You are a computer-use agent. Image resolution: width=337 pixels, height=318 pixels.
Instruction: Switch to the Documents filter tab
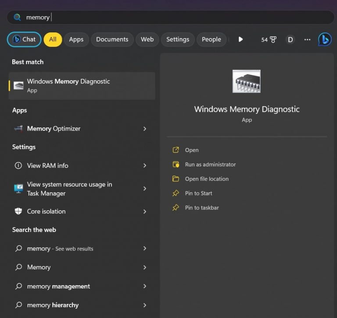112,39
